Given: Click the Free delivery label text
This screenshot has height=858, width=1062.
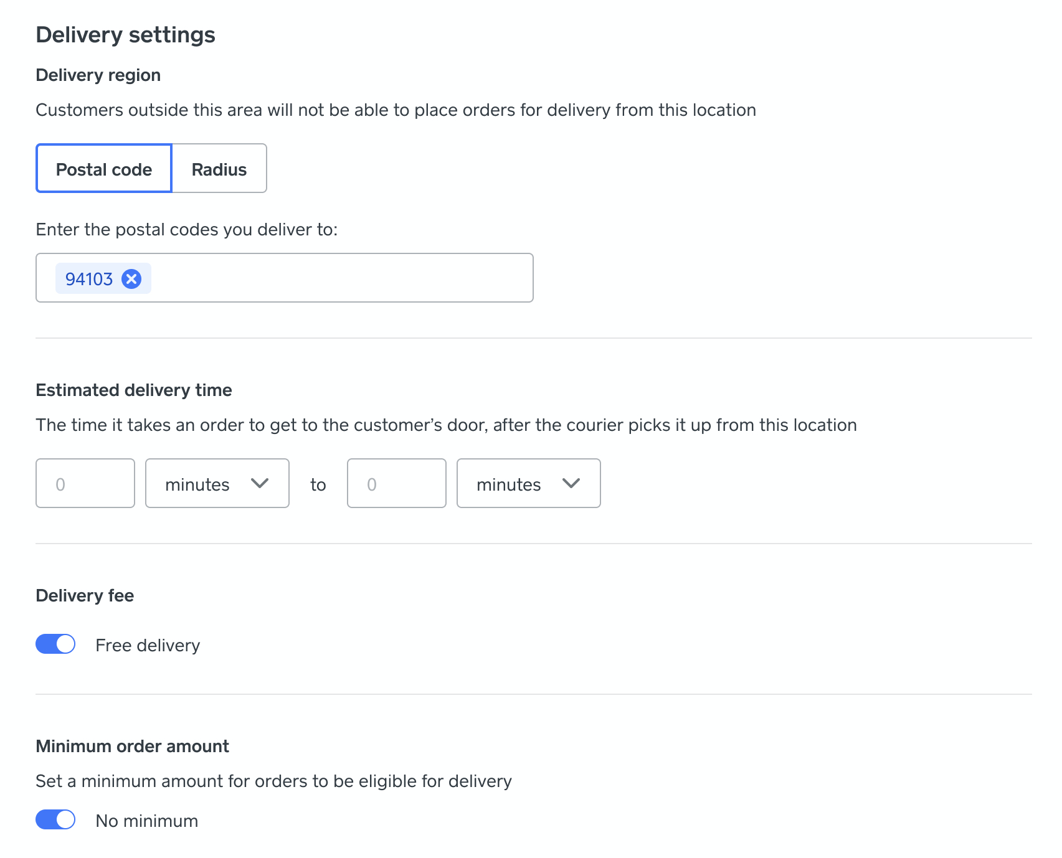Looking at the screenshot, I should tap(148, 645).
